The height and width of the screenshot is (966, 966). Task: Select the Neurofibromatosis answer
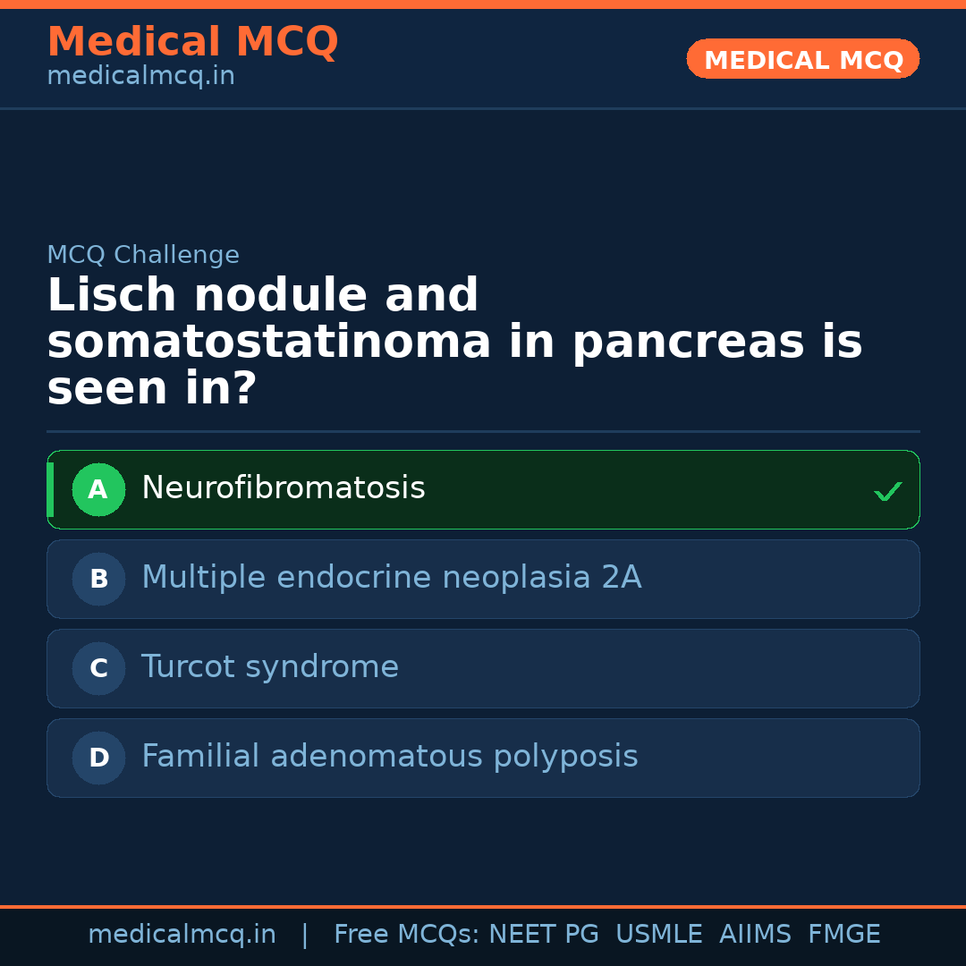coord(283,488)
